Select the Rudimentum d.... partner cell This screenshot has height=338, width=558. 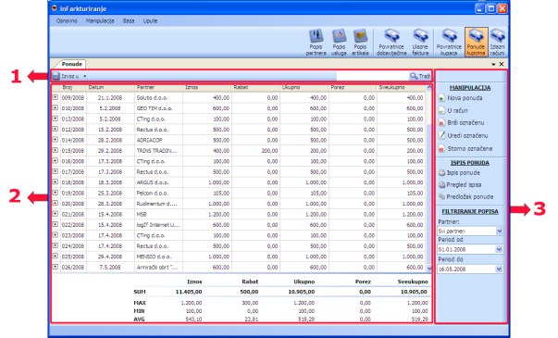(159, 204)
